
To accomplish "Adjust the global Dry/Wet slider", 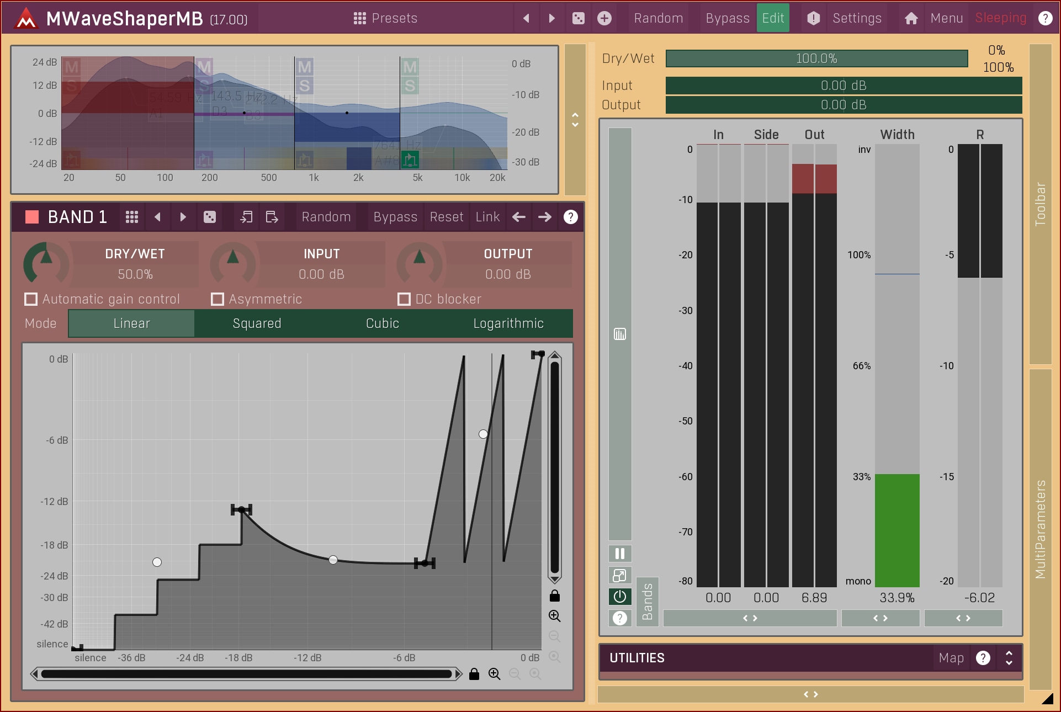I will coord(816,59).
